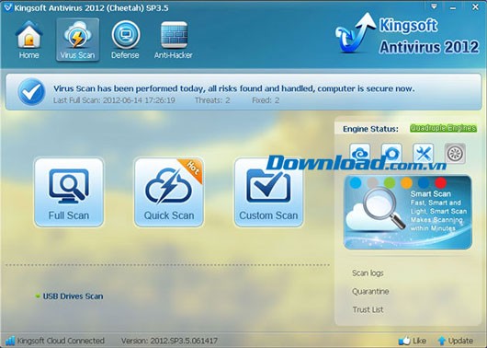
Task: Open the Defense section
Action: (125, 40)
